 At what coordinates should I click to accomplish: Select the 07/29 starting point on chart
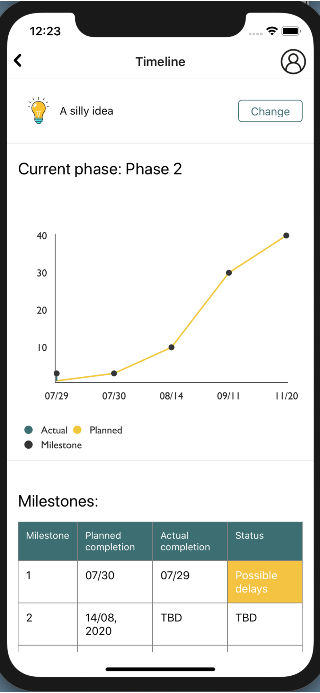(57, 373)
